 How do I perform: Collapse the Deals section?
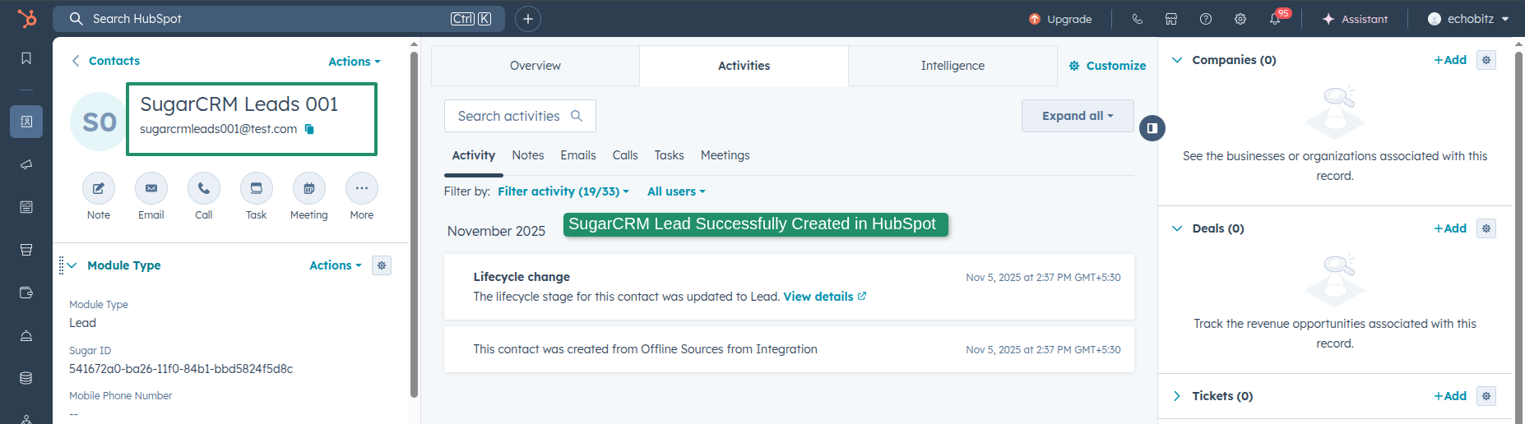click(1177, 228)
